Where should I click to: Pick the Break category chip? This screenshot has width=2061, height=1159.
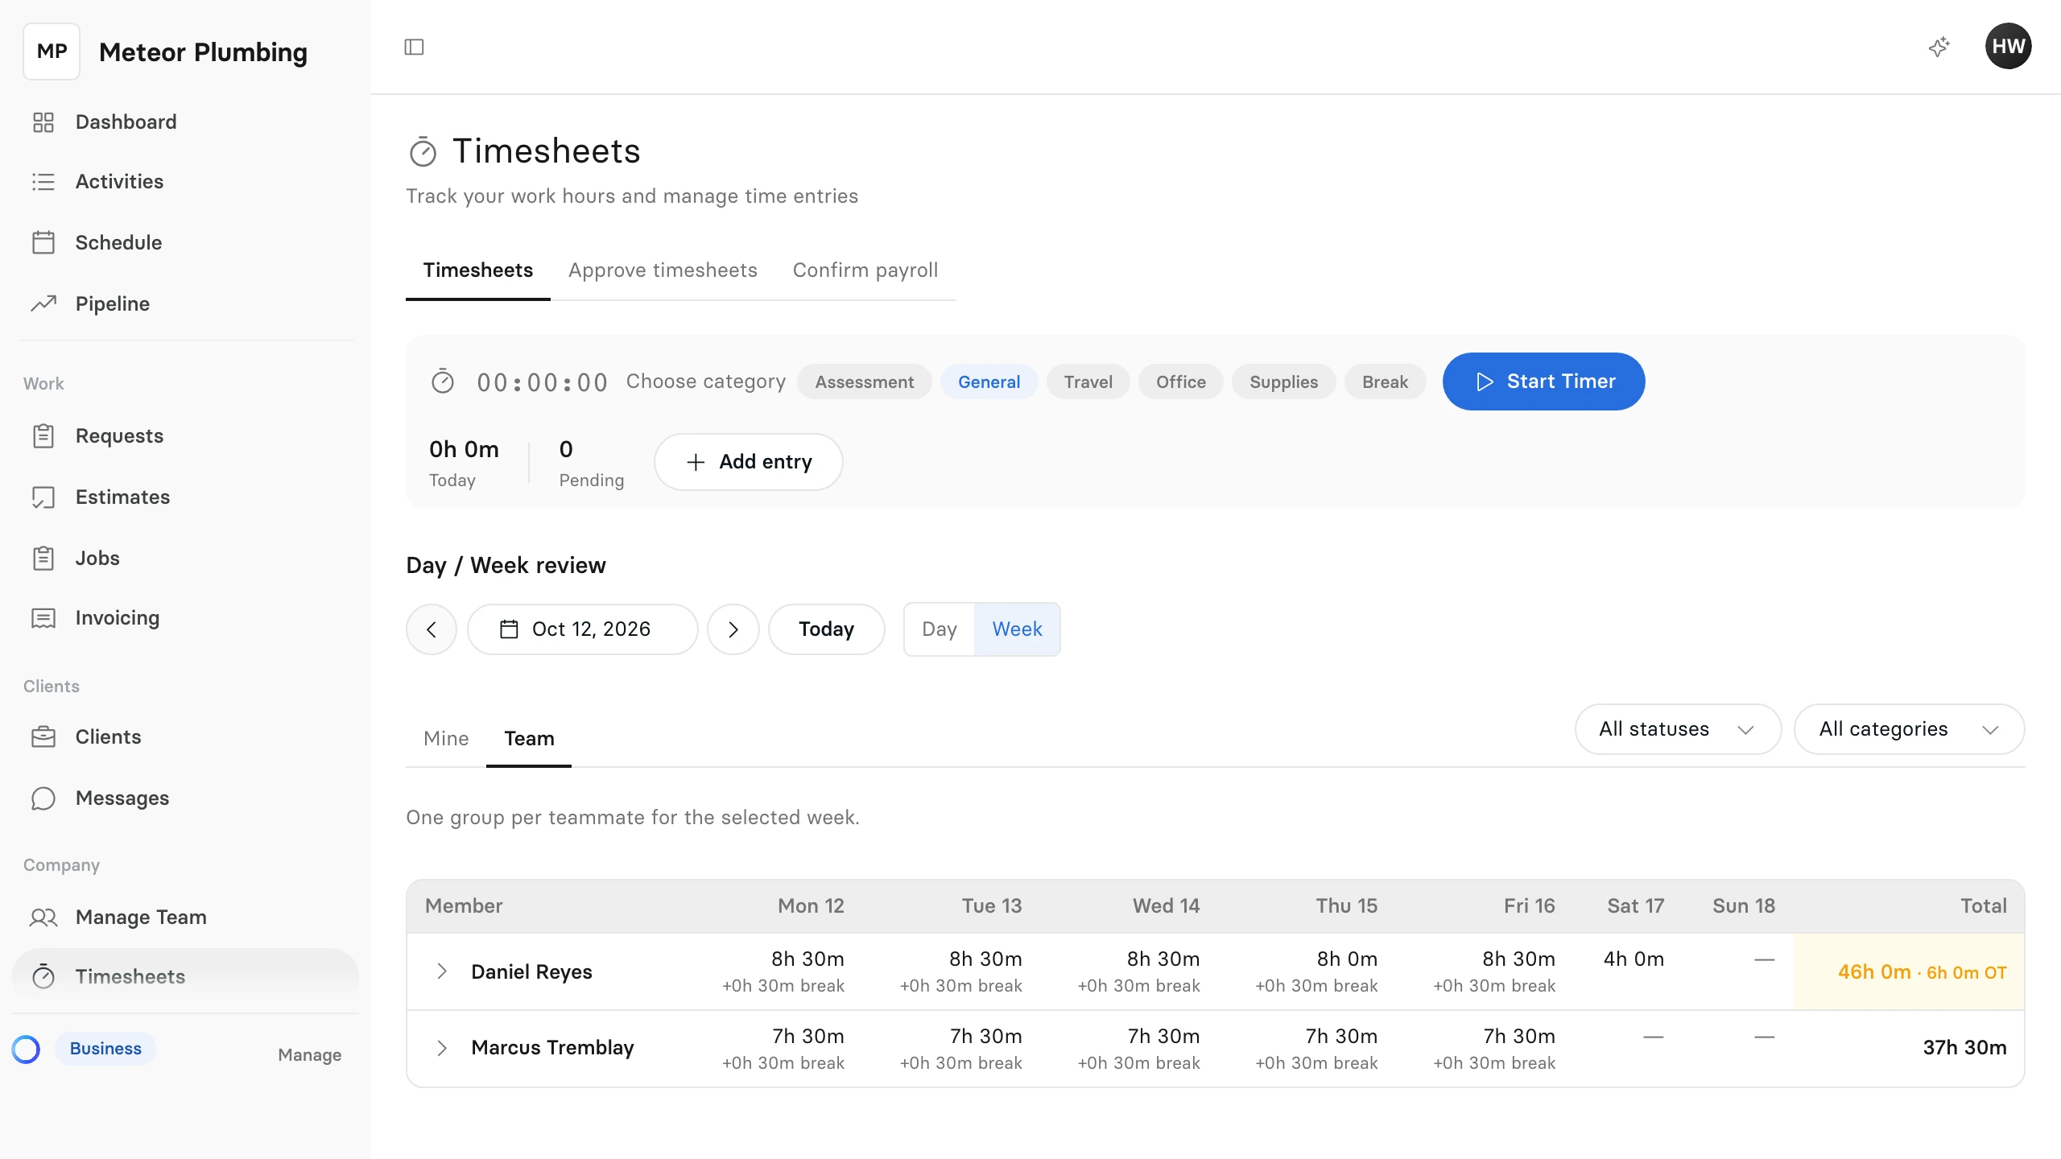[1385, 382]
